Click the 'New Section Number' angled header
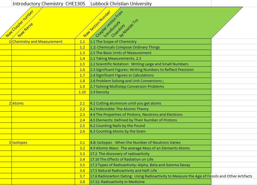The image size is (257, 185). point(97,24)
